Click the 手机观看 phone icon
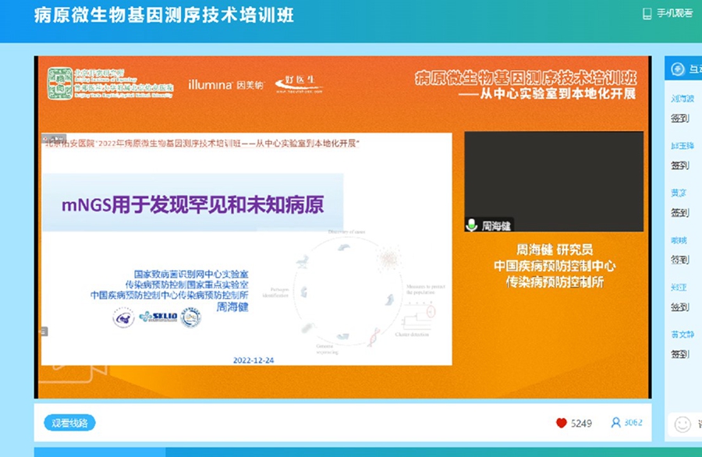The width and height of the screenshot is (702, 457). [x=647, y=13]
